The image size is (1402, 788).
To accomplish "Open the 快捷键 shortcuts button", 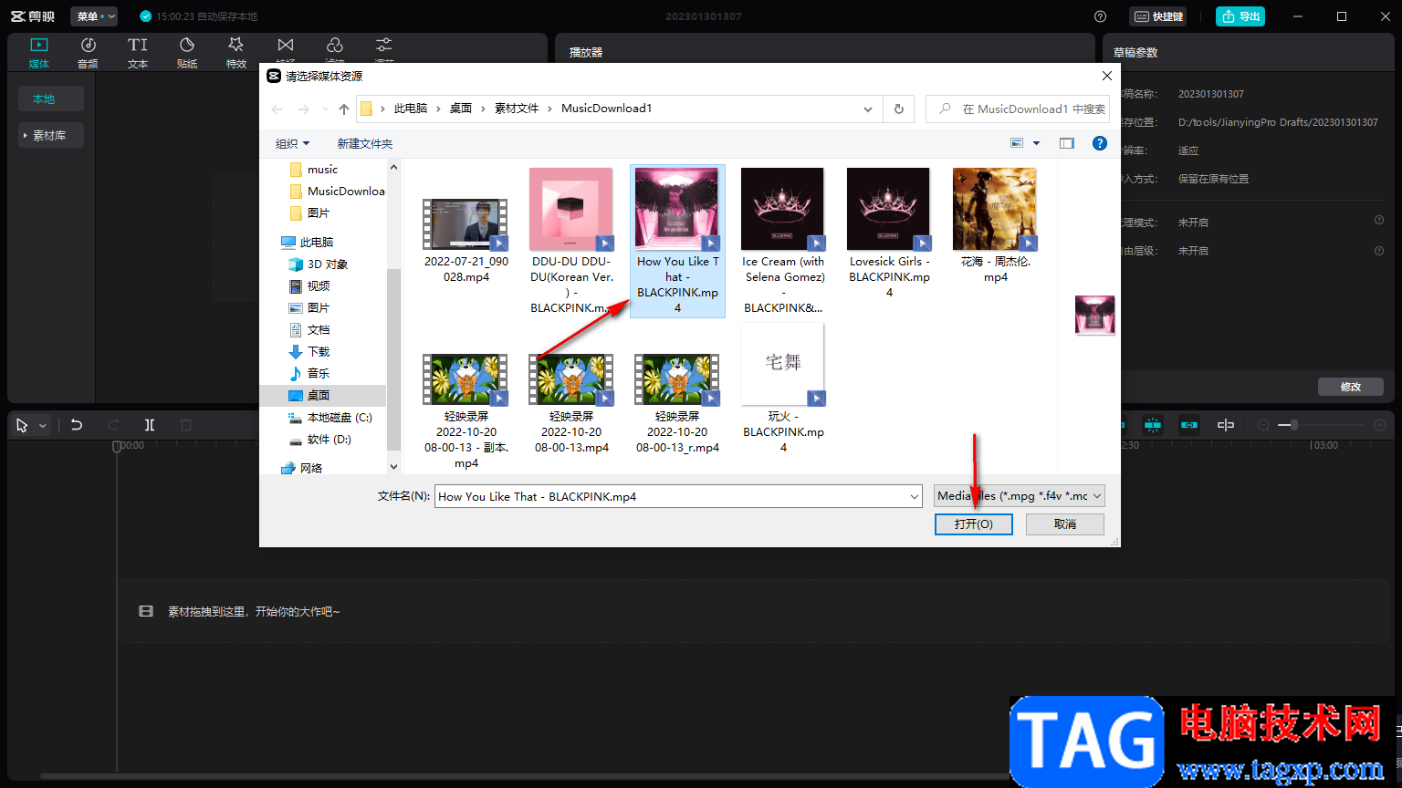I will (1158, 16).
